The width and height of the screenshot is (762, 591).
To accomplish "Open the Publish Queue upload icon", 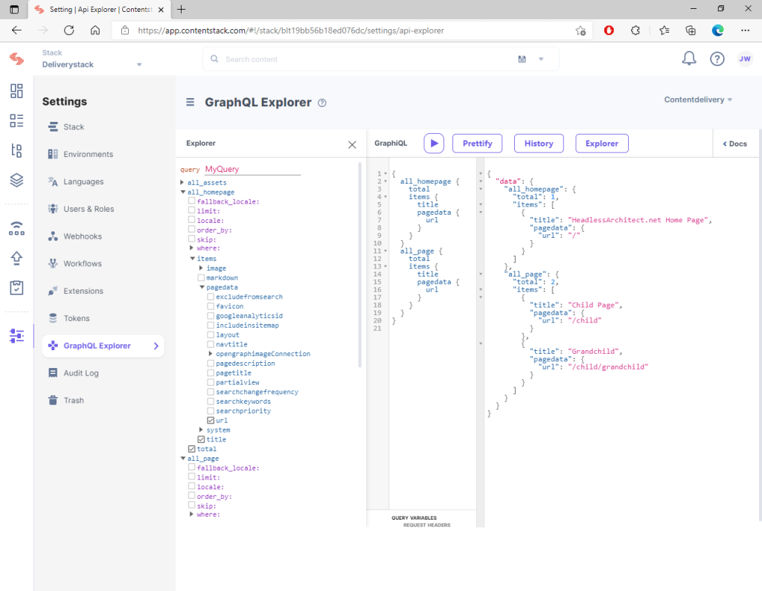I will [x=16, y=258].
